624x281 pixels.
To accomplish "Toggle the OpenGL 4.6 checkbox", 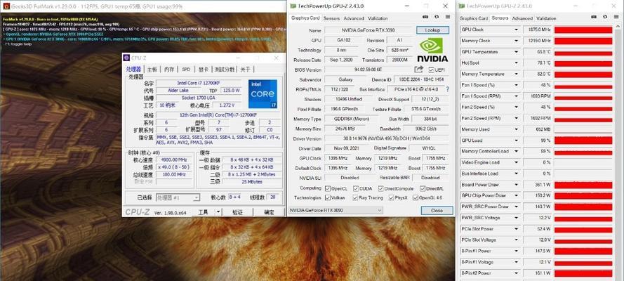I will (416, 197).
